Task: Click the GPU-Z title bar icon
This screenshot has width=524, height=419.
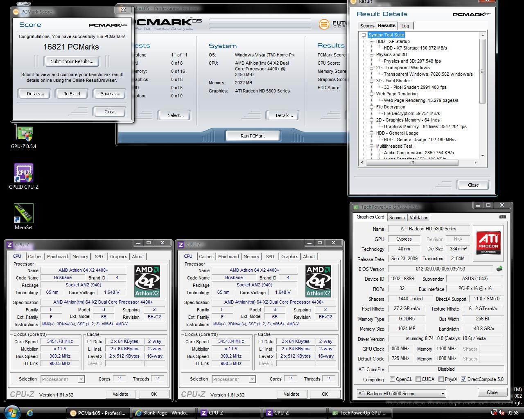Action: (356, 207)
